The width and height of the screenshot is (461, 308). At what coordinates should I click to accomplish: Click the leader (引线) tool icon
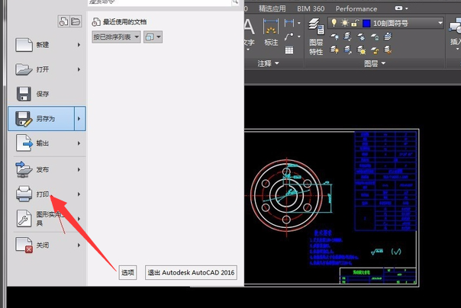click(x=289, y=37)
